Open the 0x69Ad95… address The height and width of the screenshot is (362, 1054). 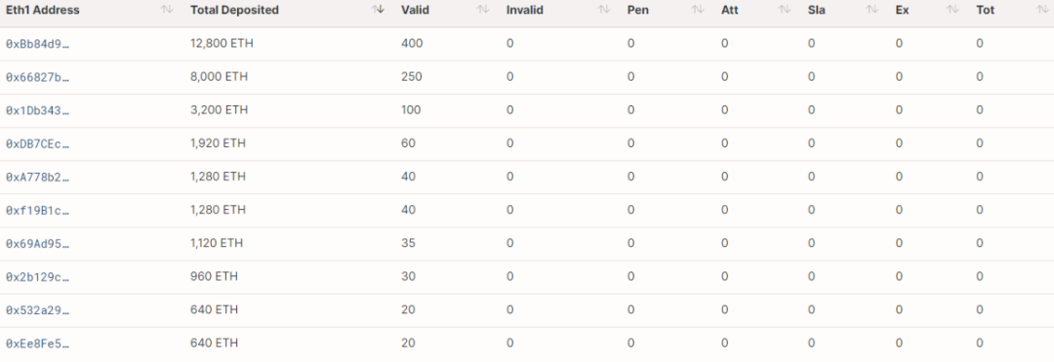(x=38, y=243)
